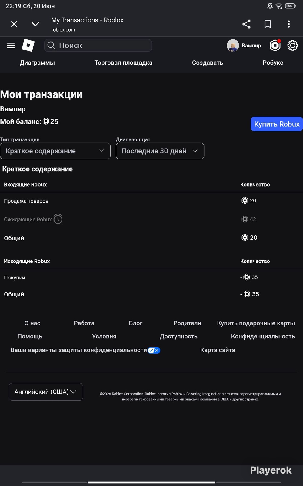303x486 pixels.
Task: Open Доступность footer link
Action: (x=178, y=336)
